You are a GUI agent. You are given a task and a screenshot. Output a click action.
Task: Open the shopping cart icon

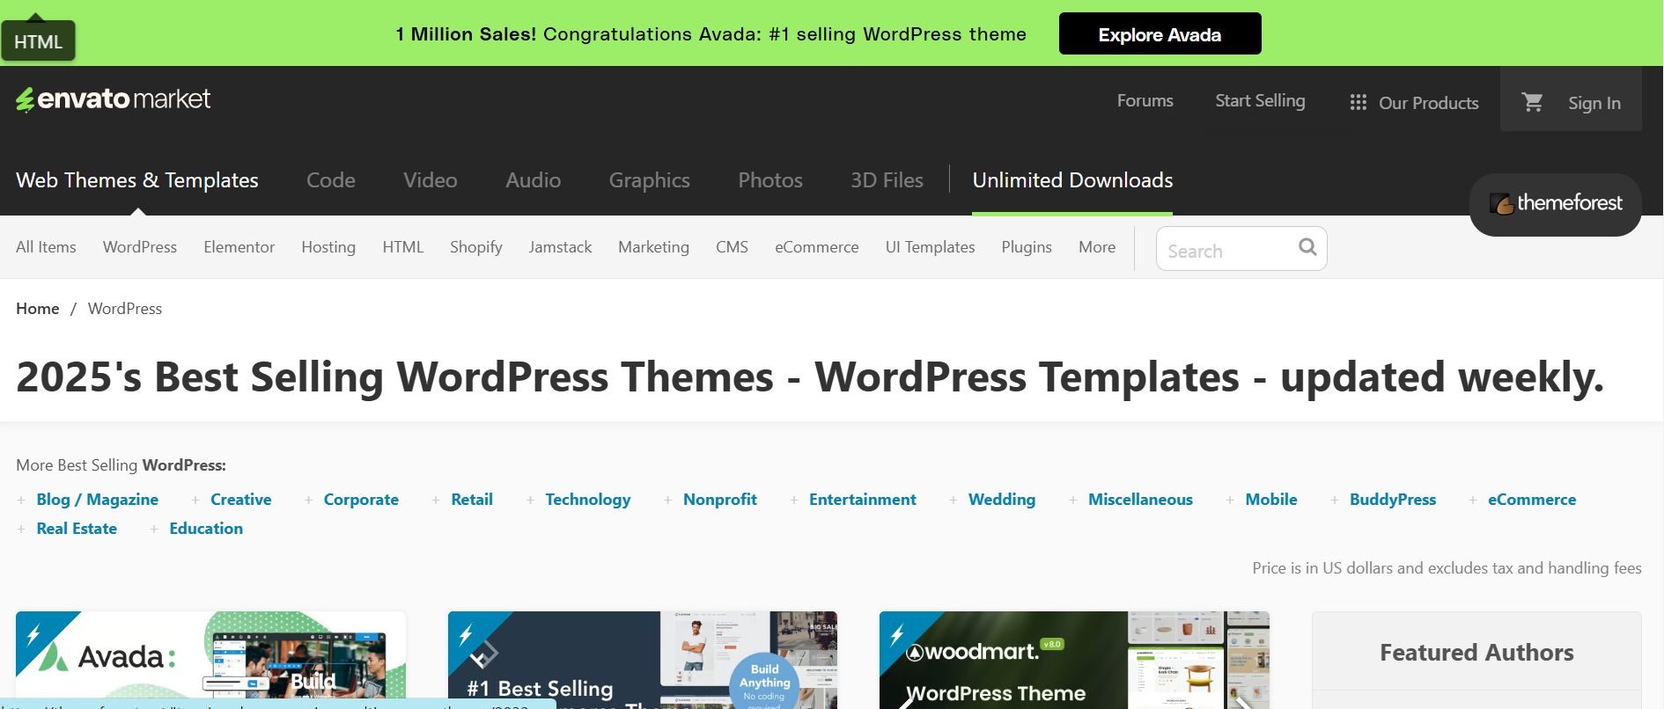coord(1532,102)
